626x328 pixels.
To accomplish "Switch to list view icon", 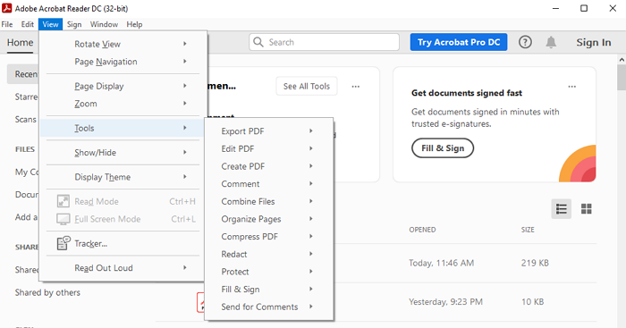I will coord(562,209).
